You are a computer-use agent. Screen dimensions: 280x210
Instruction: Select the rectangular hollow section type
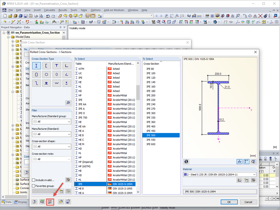(36, 74)
